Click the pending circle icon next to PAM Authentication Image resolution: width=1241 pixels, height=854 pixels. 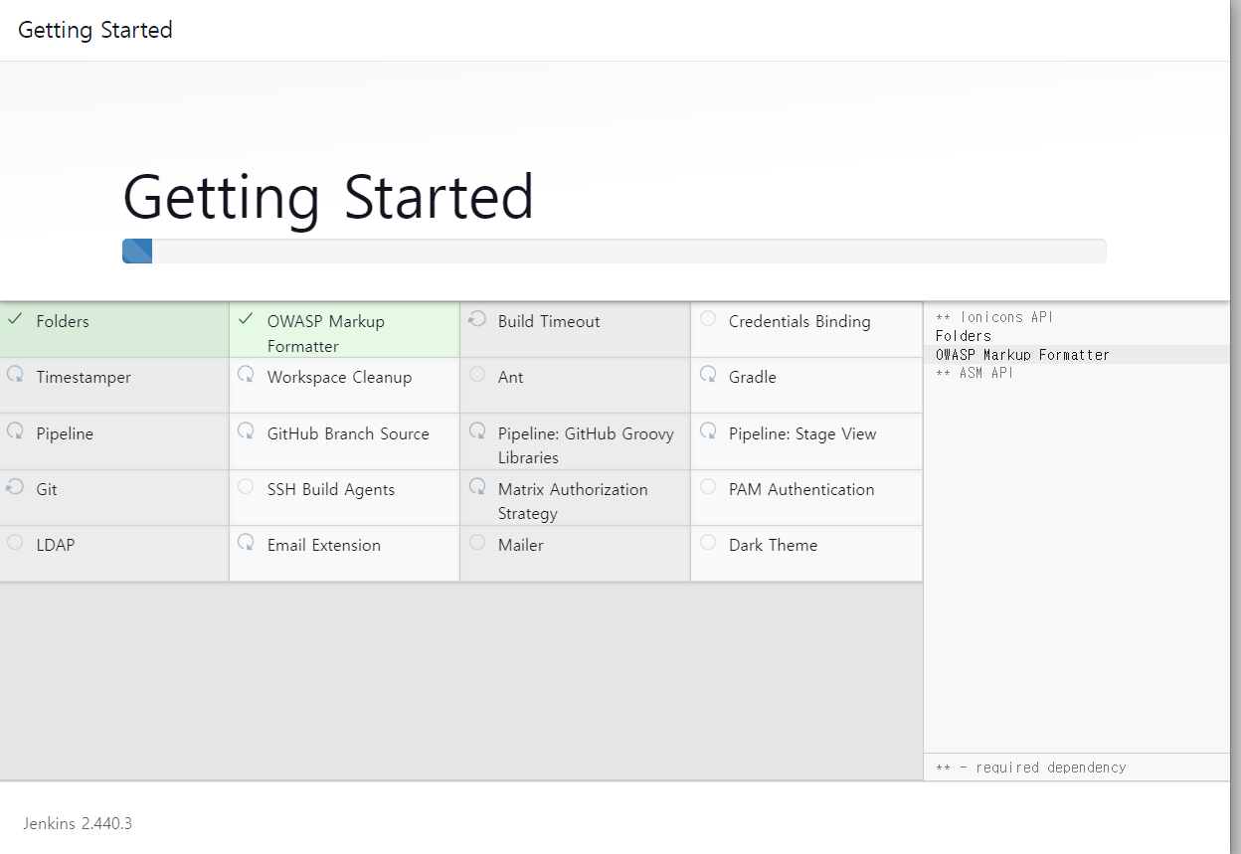click(x=708, y=487)
